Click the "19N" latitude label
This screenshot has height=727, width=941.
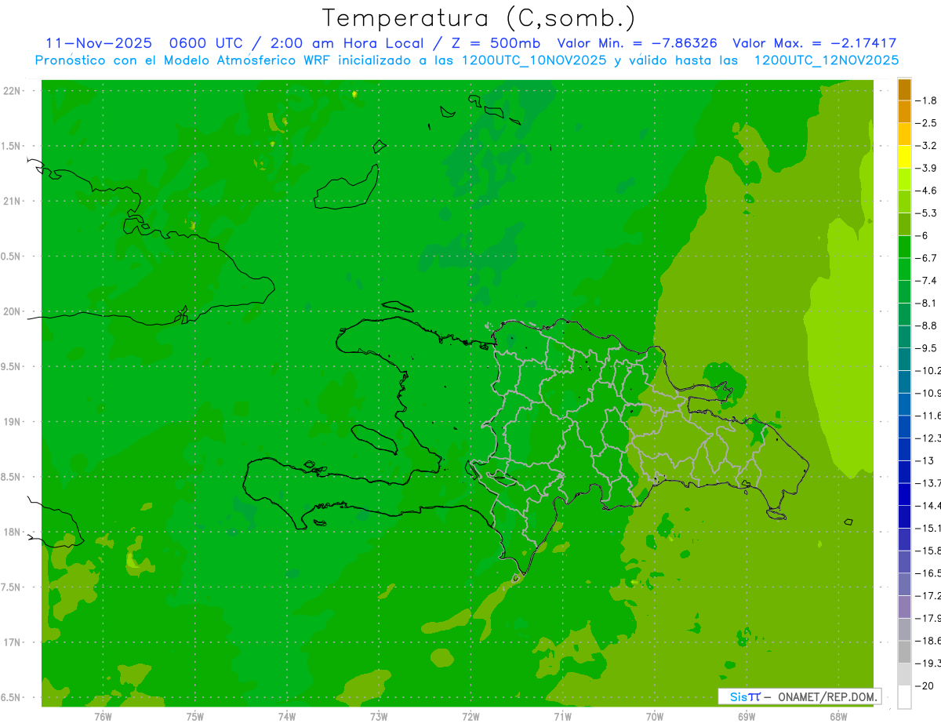12,422
